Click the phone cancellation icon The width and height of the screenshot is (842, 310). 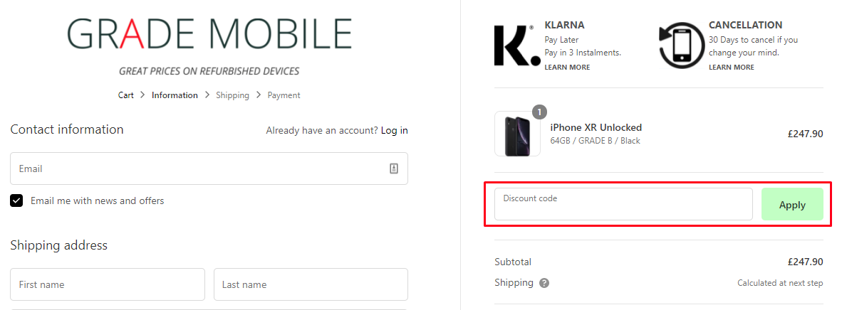[681, 46]
